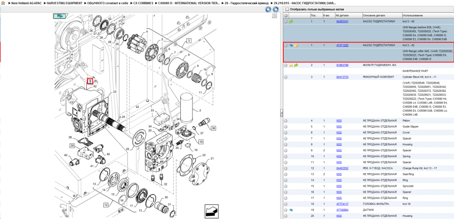Open part number link 81863799

coord(342,65)
